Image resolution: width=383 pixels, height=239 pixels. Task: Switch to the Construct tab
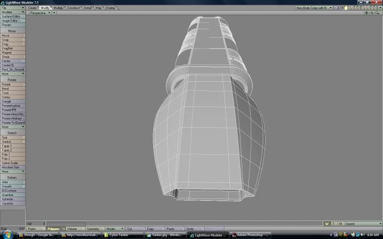74,8
